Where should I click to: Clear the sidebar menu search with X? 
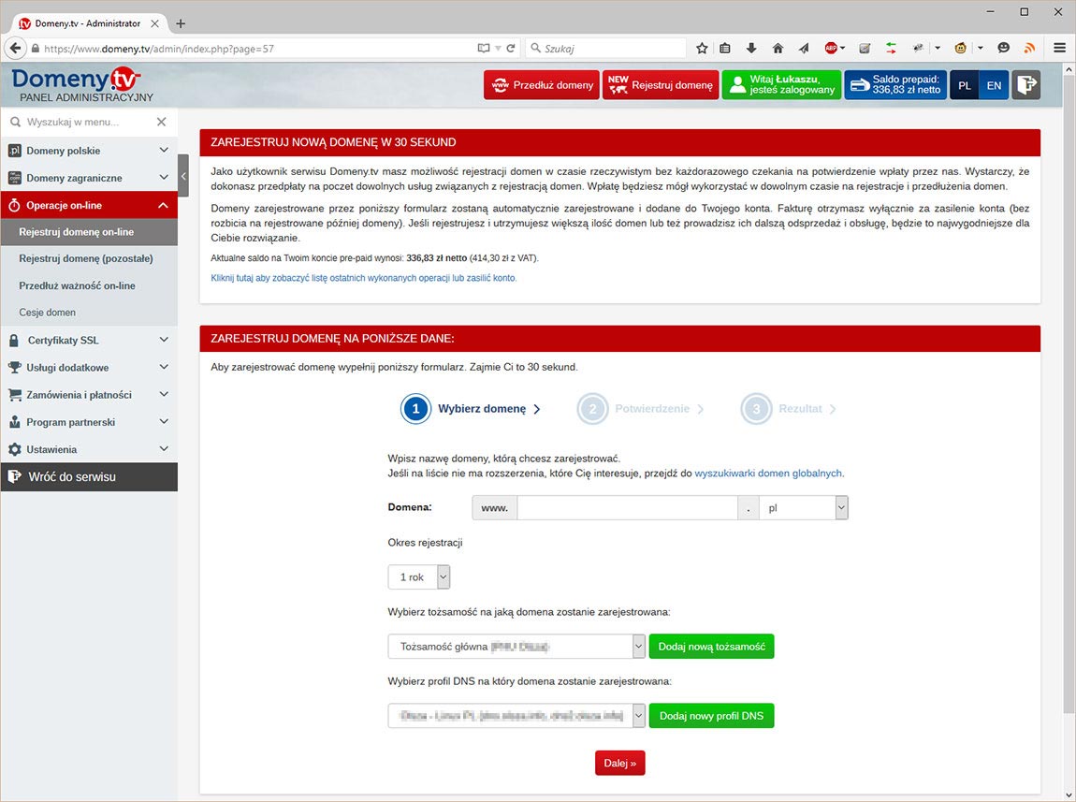161,122
